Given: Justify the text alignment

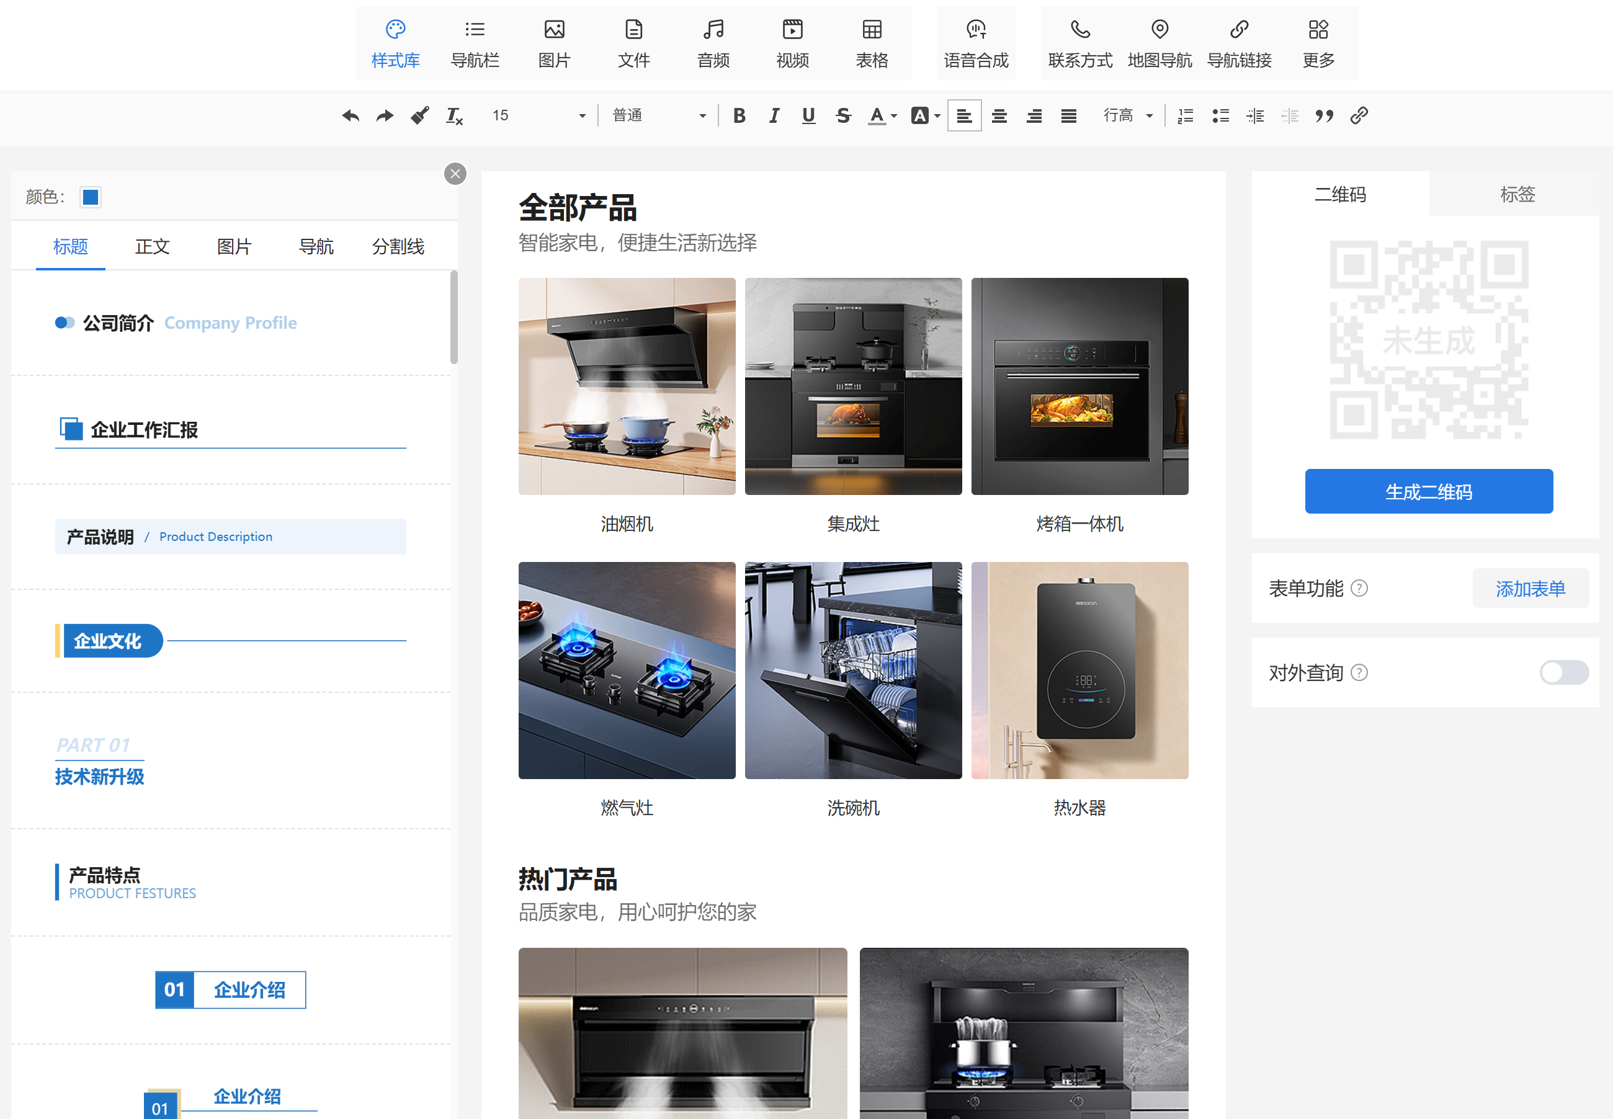Looking at the screenshot, I should coord(1069,116).
